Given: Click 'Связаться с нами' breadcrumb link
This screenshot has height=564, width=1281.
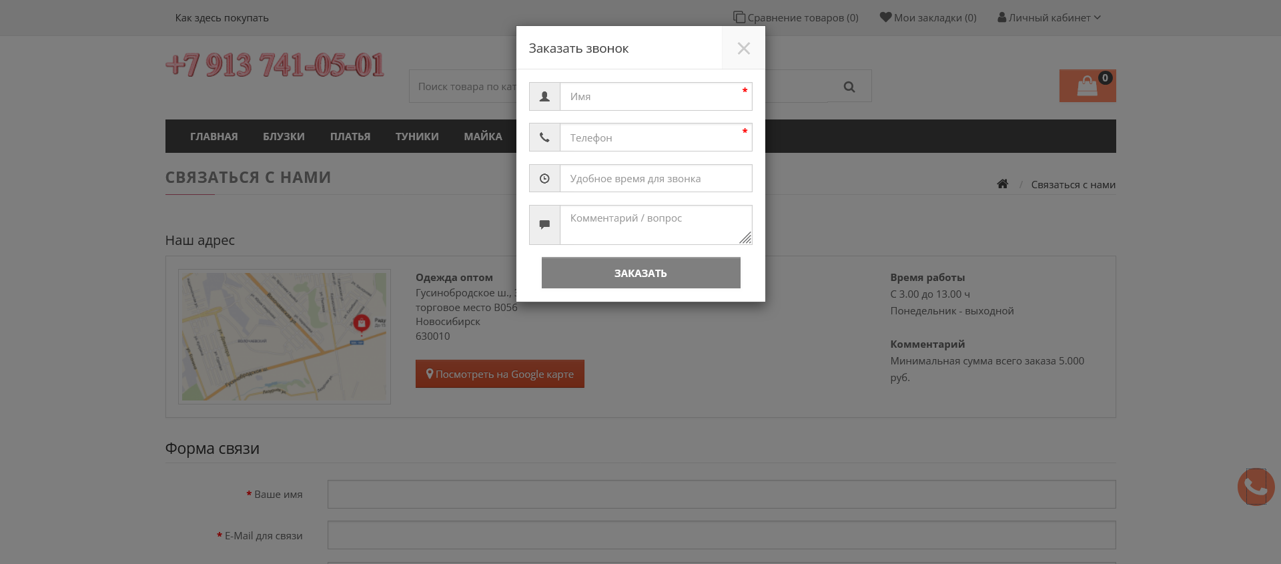Looking at the screenshot, I should coord(1073,185).
